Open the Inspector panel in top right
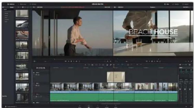Image resolution: width=194 pixels, height=108 pixels. pyautogui.click(x=186, y=4)
